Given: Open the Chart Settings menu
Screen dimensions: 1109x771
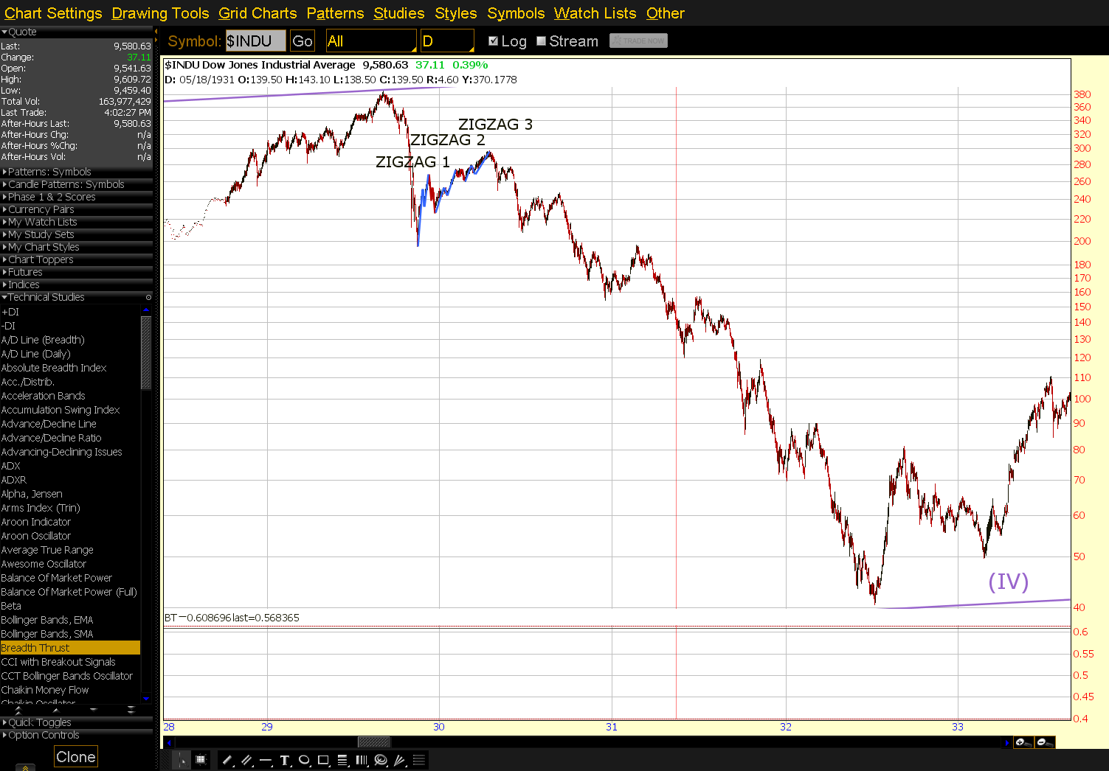Looking at the screenshot, I should (53, 13).
